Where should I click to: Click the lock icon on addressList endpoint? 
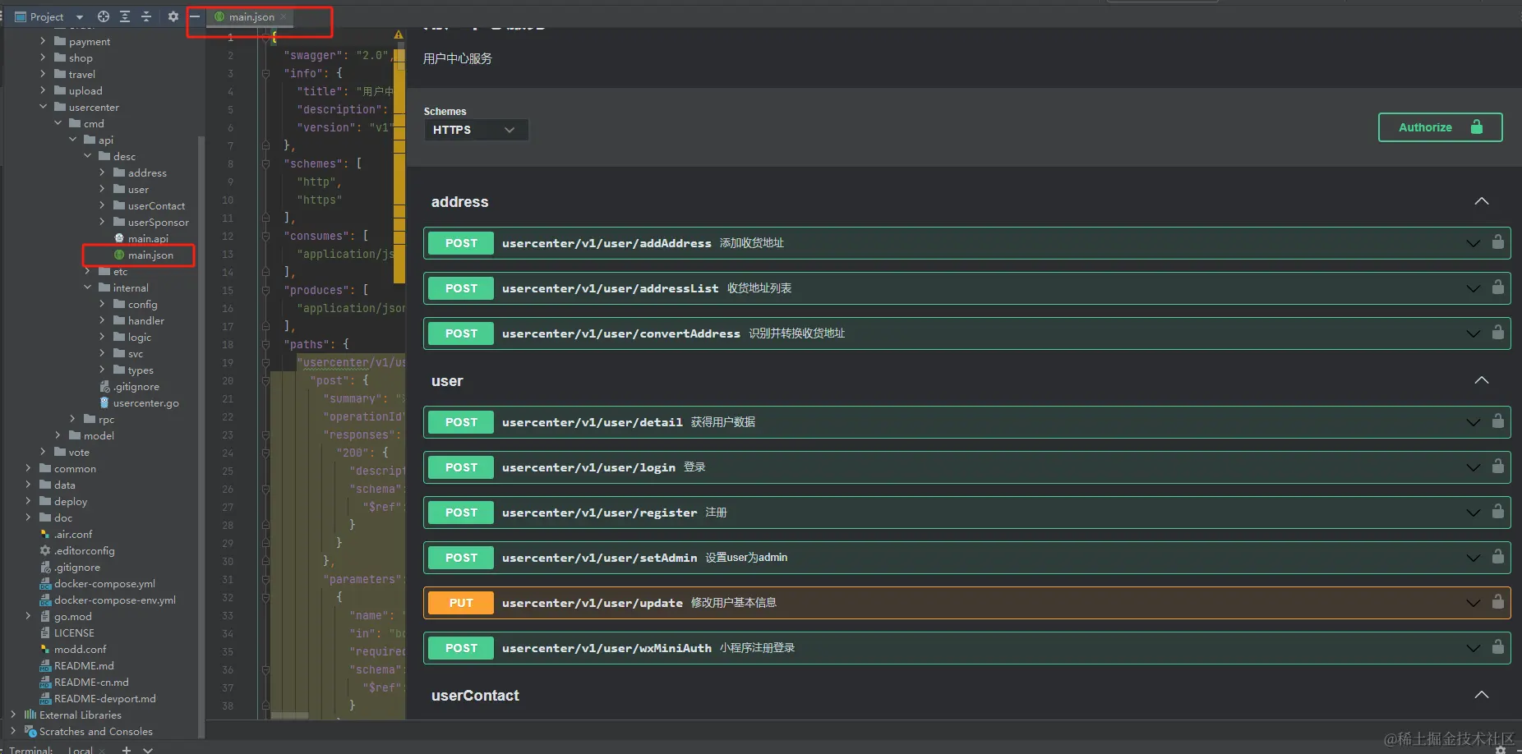[x=1498, y=287]
